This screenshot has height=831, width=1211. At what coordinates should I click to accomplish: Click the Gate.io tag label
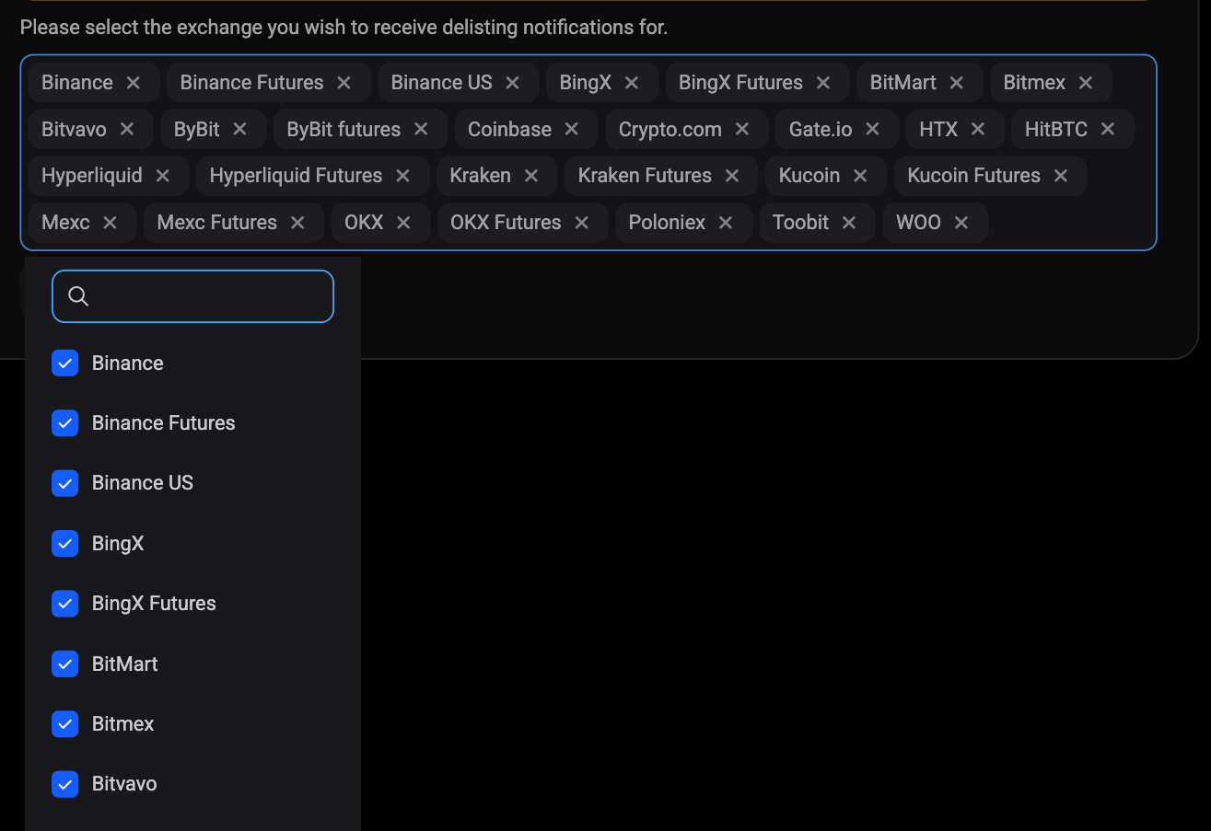[x=821, y=130]
